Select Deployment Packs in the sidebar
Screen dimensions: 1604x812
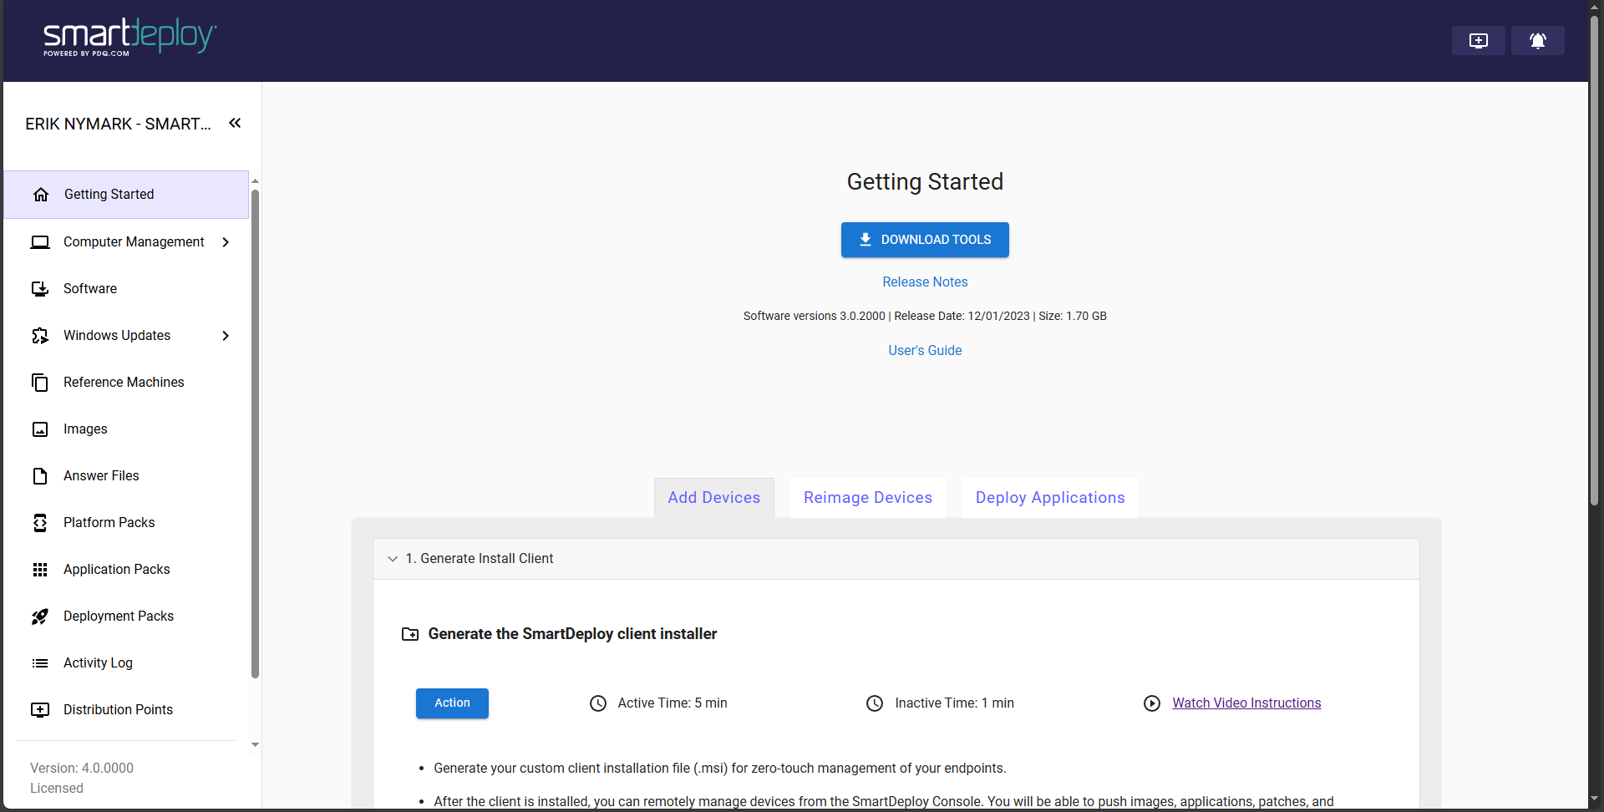[x=118, y=616]
